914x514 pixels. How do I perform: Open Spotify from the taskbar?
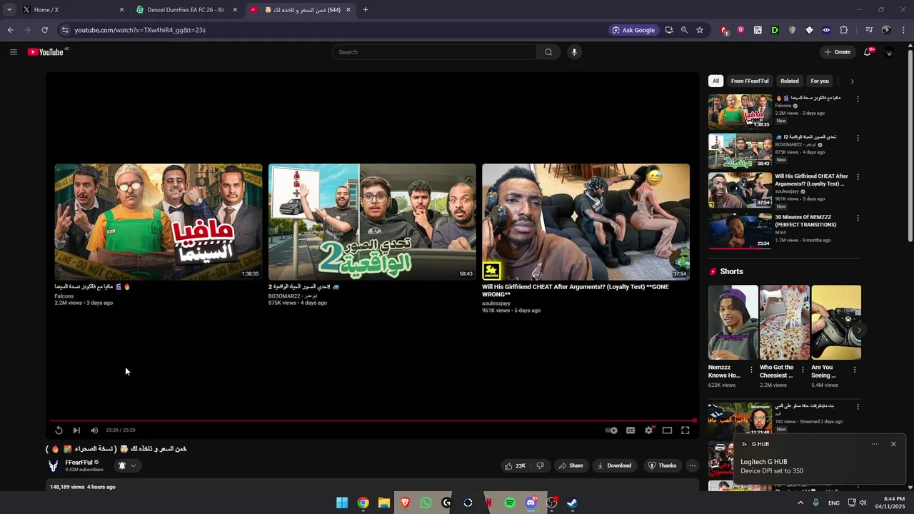coord(510,503)
